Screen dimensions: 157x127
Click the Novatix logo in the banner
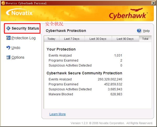20,13
